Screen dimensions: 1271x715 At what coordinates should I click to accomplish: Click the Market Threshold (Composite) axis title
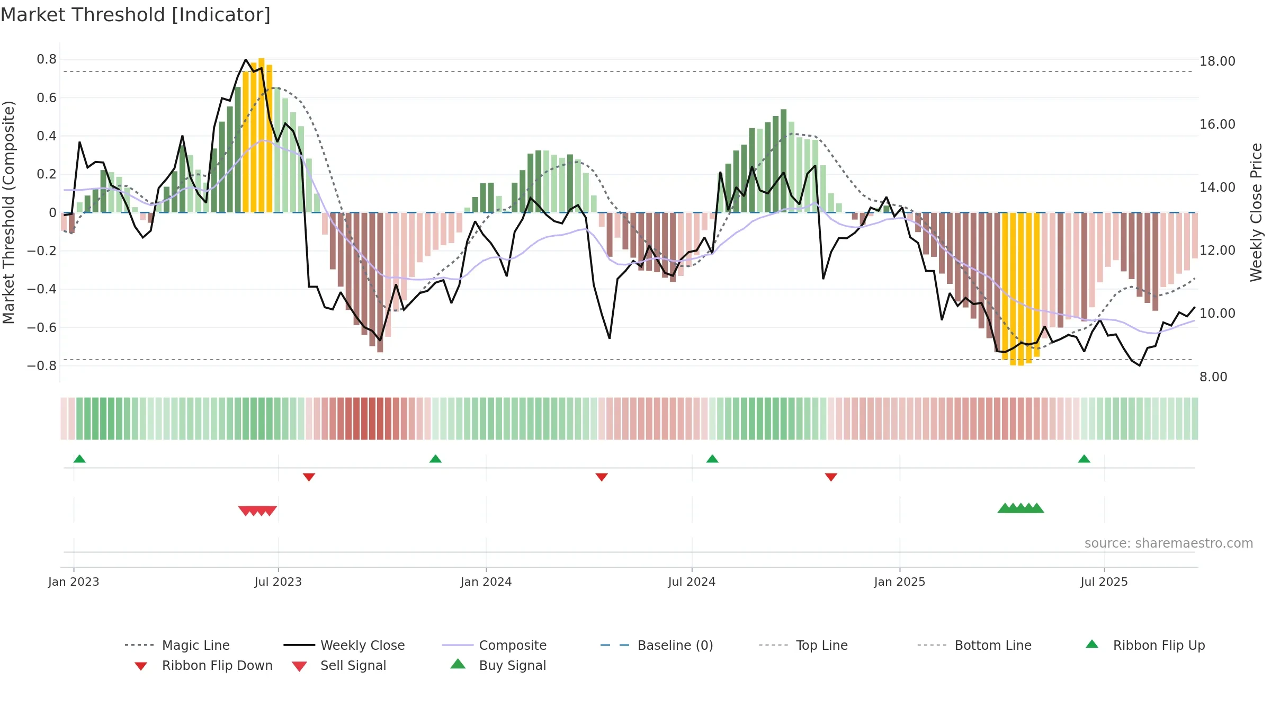(x=8, y=212)
